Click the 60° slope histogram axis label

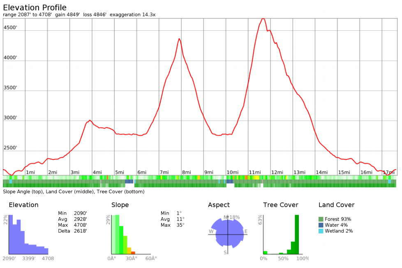[151, 259]
